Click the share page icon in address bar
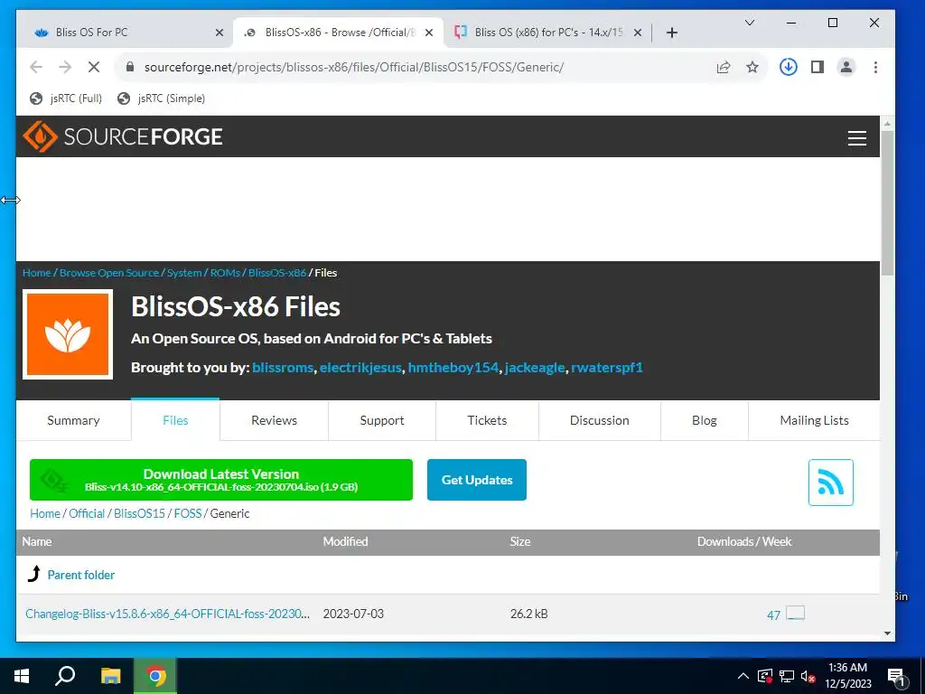Screen dimensions: 925x694 pyautogui.click(x=724, y=67)
